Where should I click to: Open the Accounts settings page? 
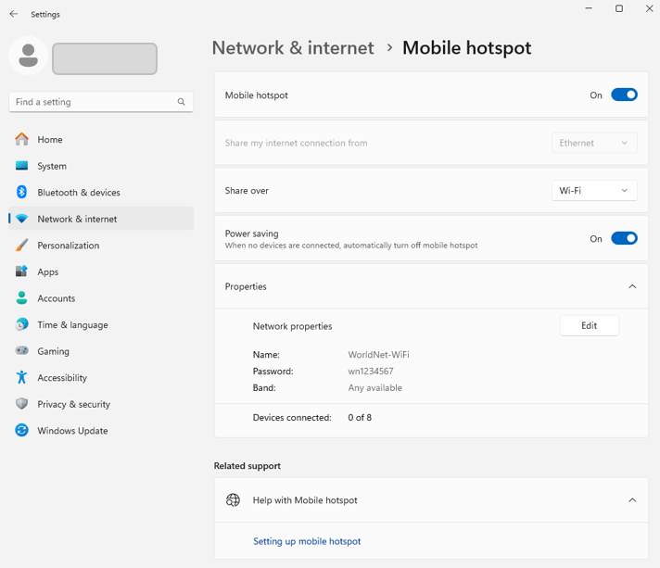[56, 298]
